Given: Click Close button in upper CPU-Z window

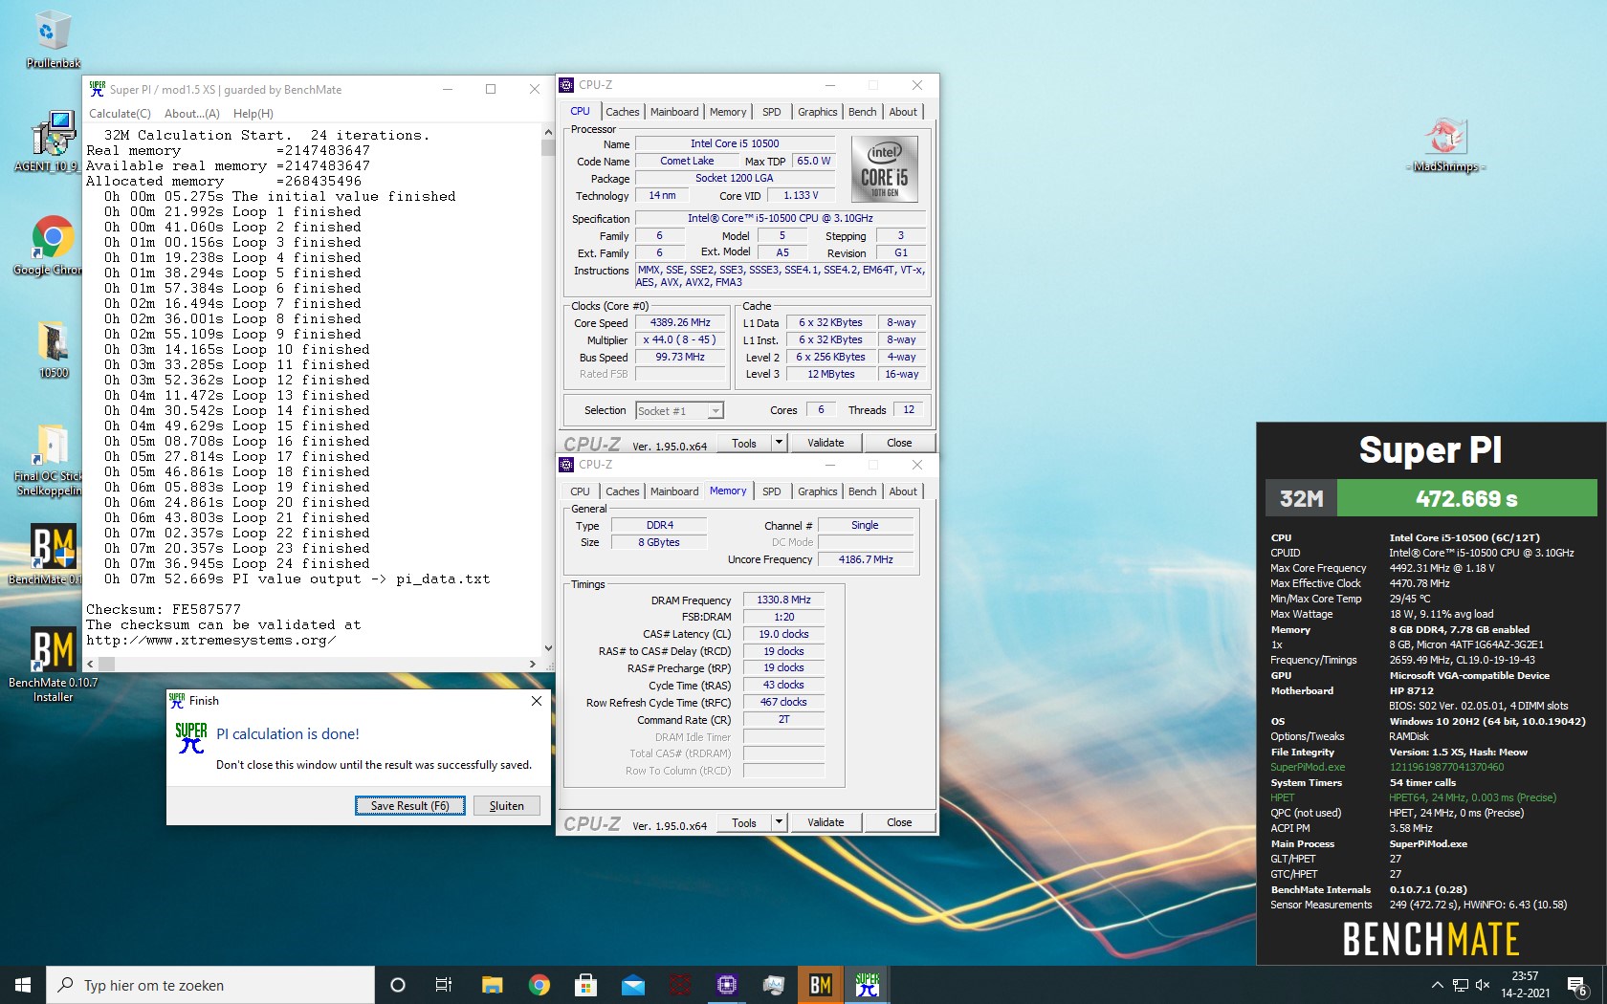Looking at the screenshot, I should [x=899, y=443].
